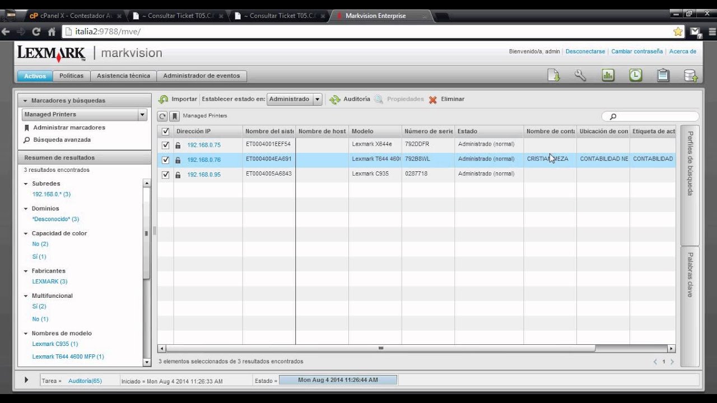Reload the page with browser refresh button
Viewport: 717px width, 403px height.
36,32
